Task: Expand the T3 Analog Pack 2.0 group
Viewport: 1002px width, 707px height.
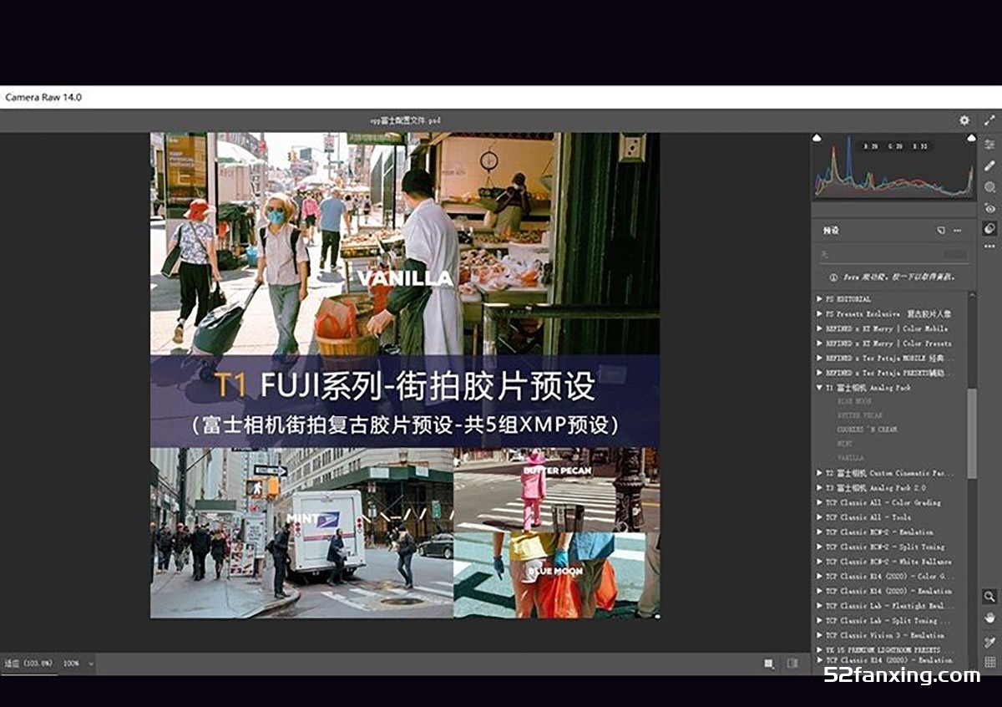Action: 819,487
